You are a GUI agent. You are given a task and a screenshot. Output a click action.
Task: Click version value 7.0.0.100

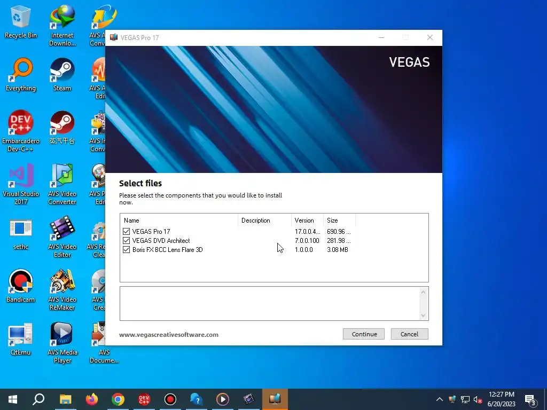click(x=307, y=241)
